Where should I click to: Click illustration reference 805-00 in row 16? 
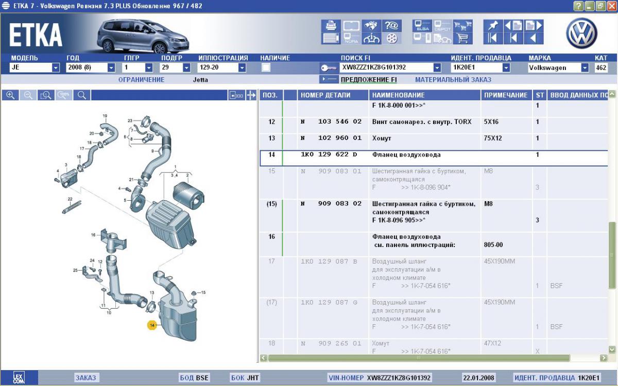493,245
